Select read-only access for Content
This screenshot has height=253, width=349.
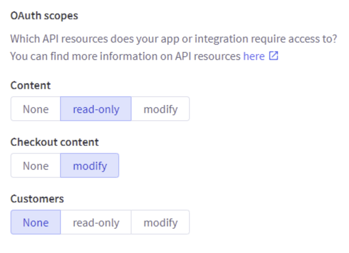[96, 109]
